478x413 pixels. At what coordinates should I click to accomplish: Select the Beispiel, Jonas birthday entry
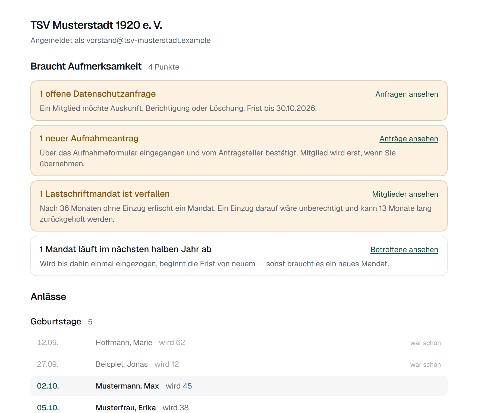(239, 364)
